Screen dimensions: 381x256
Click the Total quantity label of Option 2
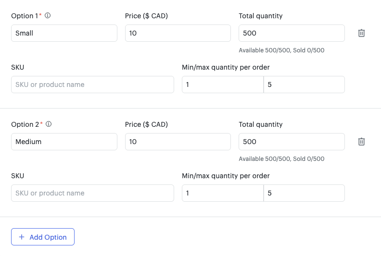(x=261, y=124)
